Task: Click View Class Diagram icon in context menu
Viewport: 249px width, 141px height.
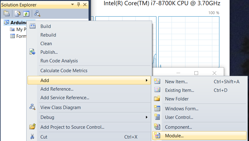Action: [32, 107]
